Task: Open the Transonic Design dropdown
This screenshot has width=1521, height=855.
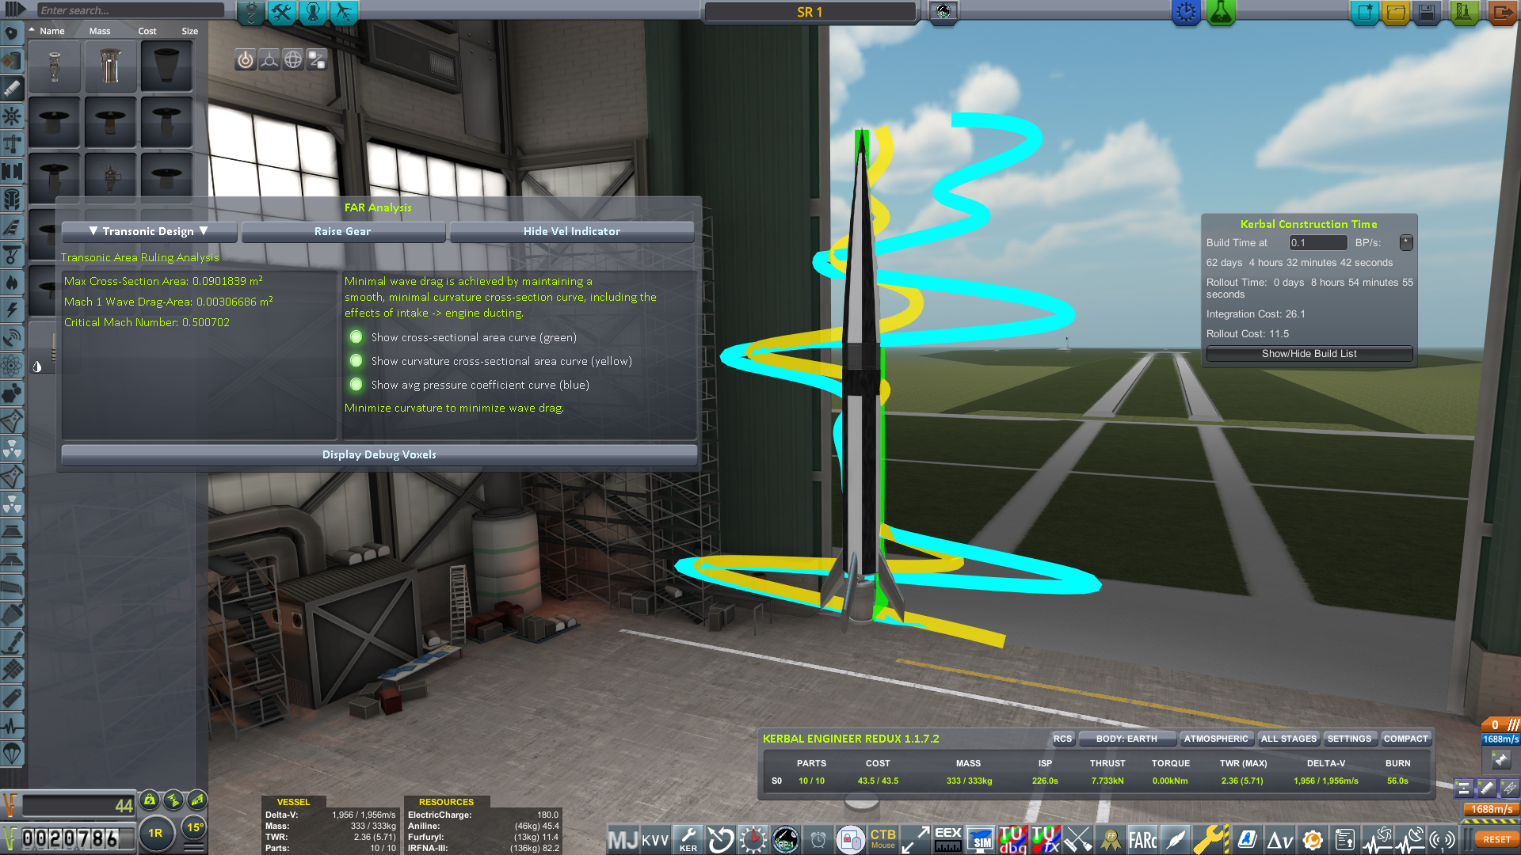Action: tap(149, 231)
